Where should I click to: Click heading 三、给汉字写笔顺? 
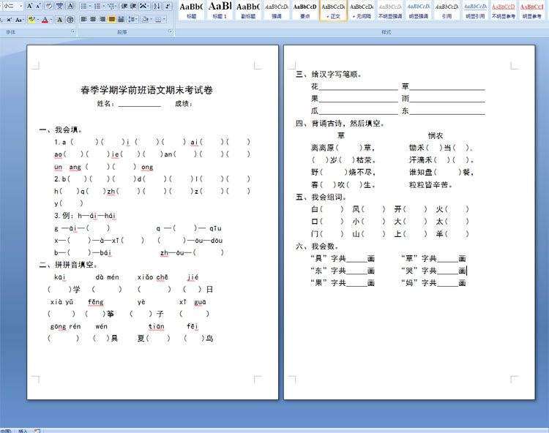click(x=329, y=74)
